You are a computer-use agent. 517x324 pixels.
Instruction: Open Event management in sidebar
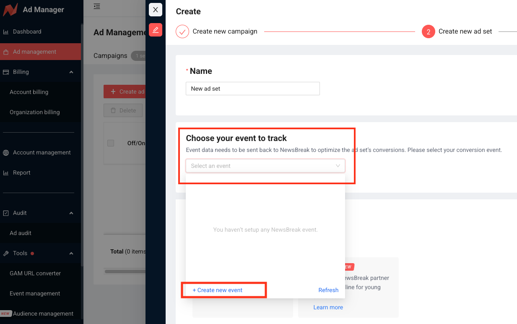tap(35, 294)
